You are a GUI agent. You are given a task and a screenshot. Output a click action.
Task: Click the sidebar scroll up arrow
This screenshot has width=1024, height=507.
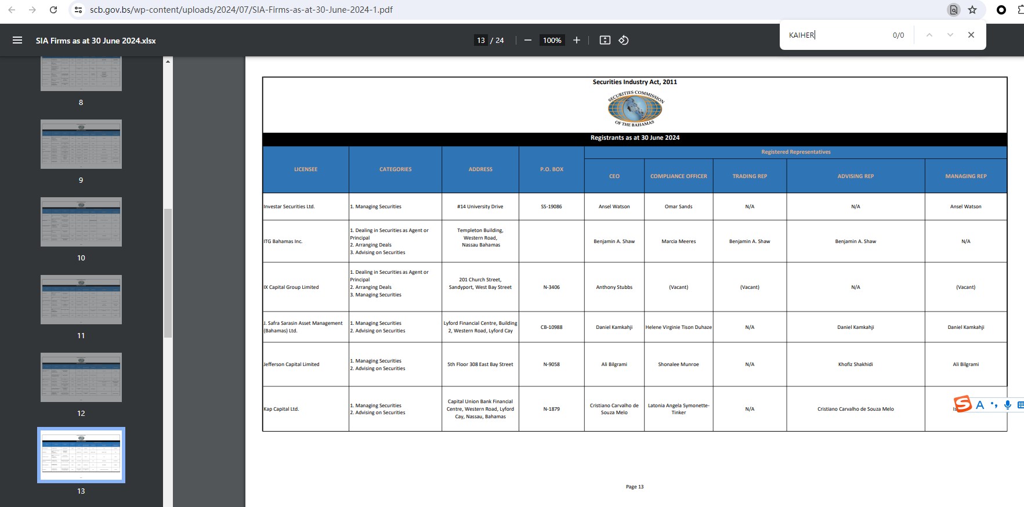(168, 61)
